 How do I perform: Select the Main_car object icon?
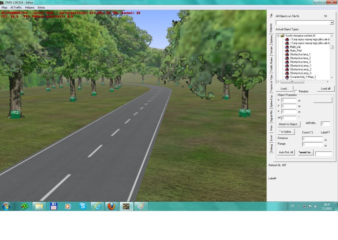(287, 47)
